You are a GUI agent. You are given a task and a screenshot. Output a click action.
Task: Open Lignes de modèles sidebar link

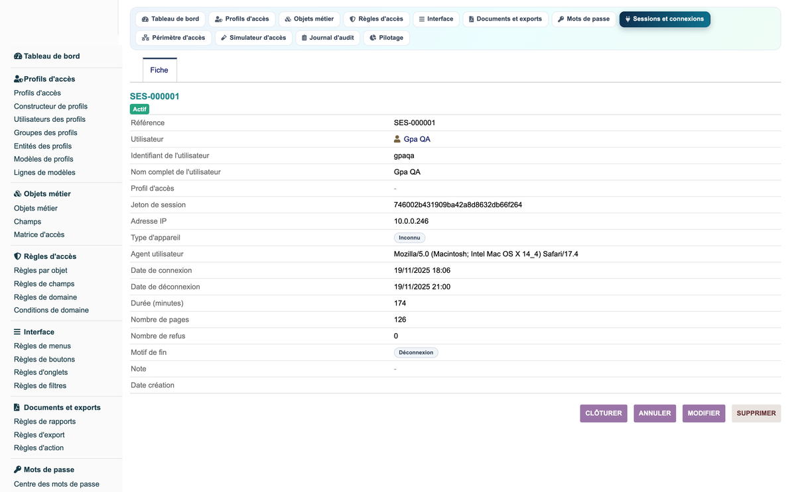(x=44, y=172)
